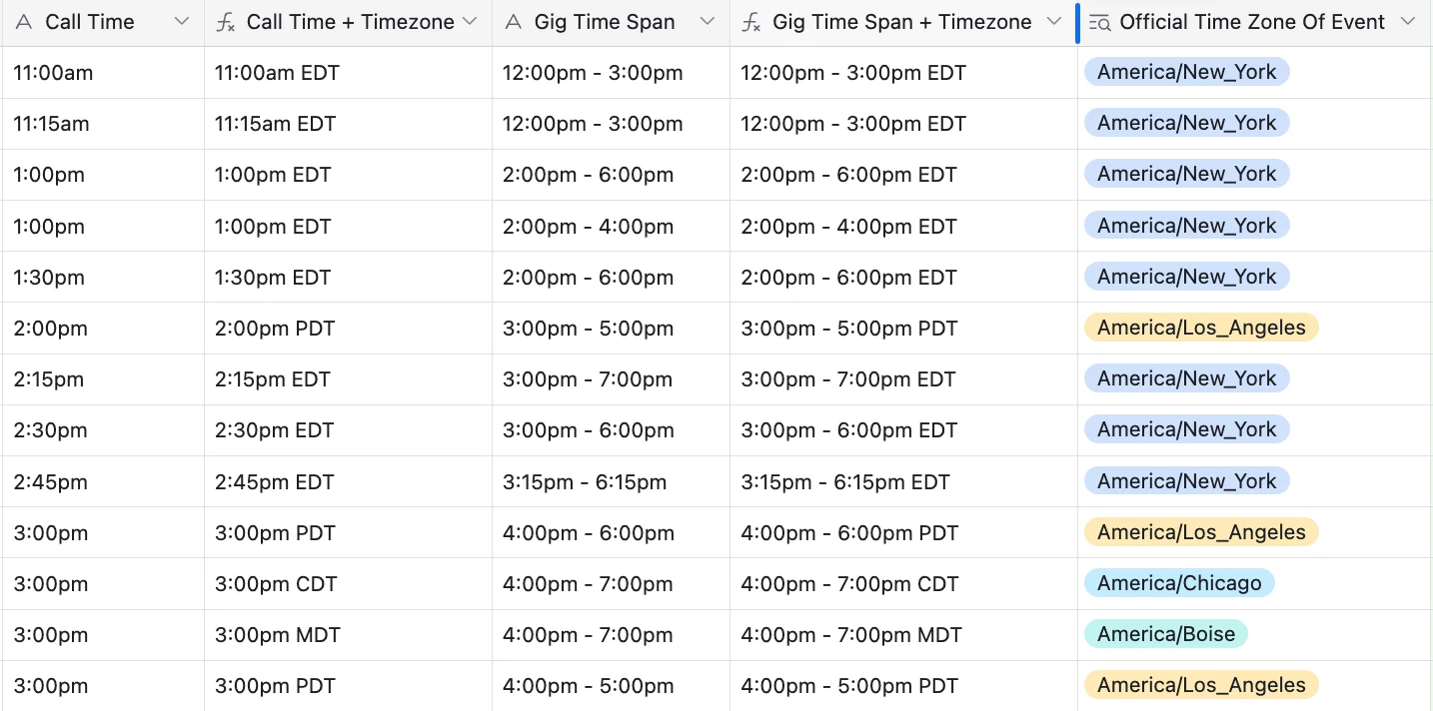Click formula icon on Gig Time Span + Timezone
The height and width of the screenshot is (711, 1433).
click(x=751, y=22)
